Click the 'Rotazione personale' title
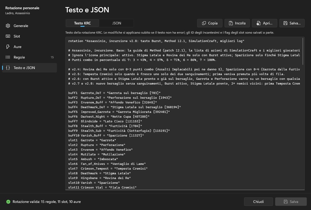Viewport: 311px width, 210px height. point(22,8)
